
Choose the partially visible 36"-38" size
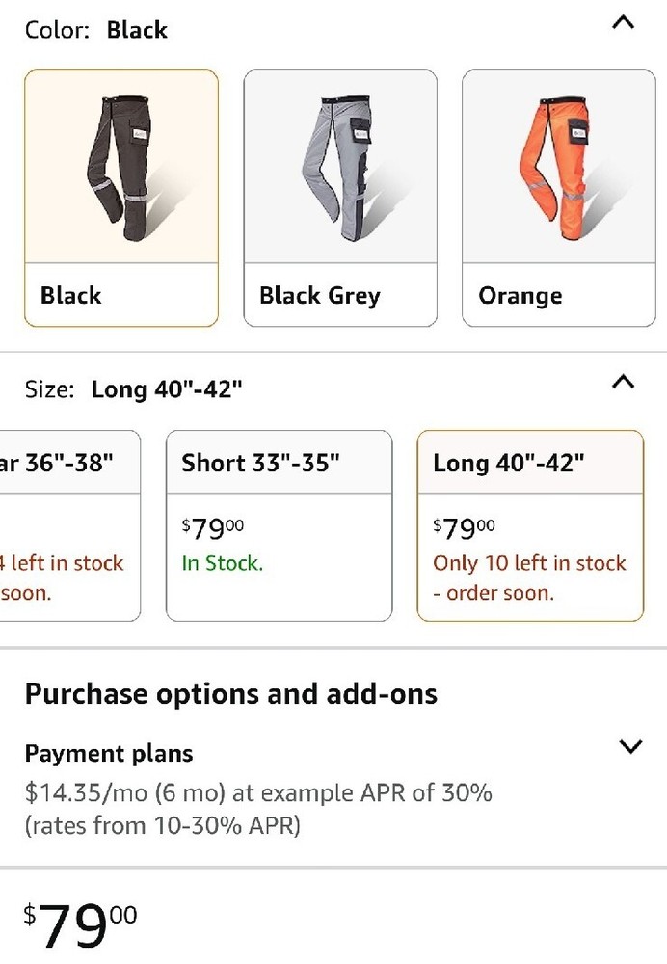click(67, 525)
